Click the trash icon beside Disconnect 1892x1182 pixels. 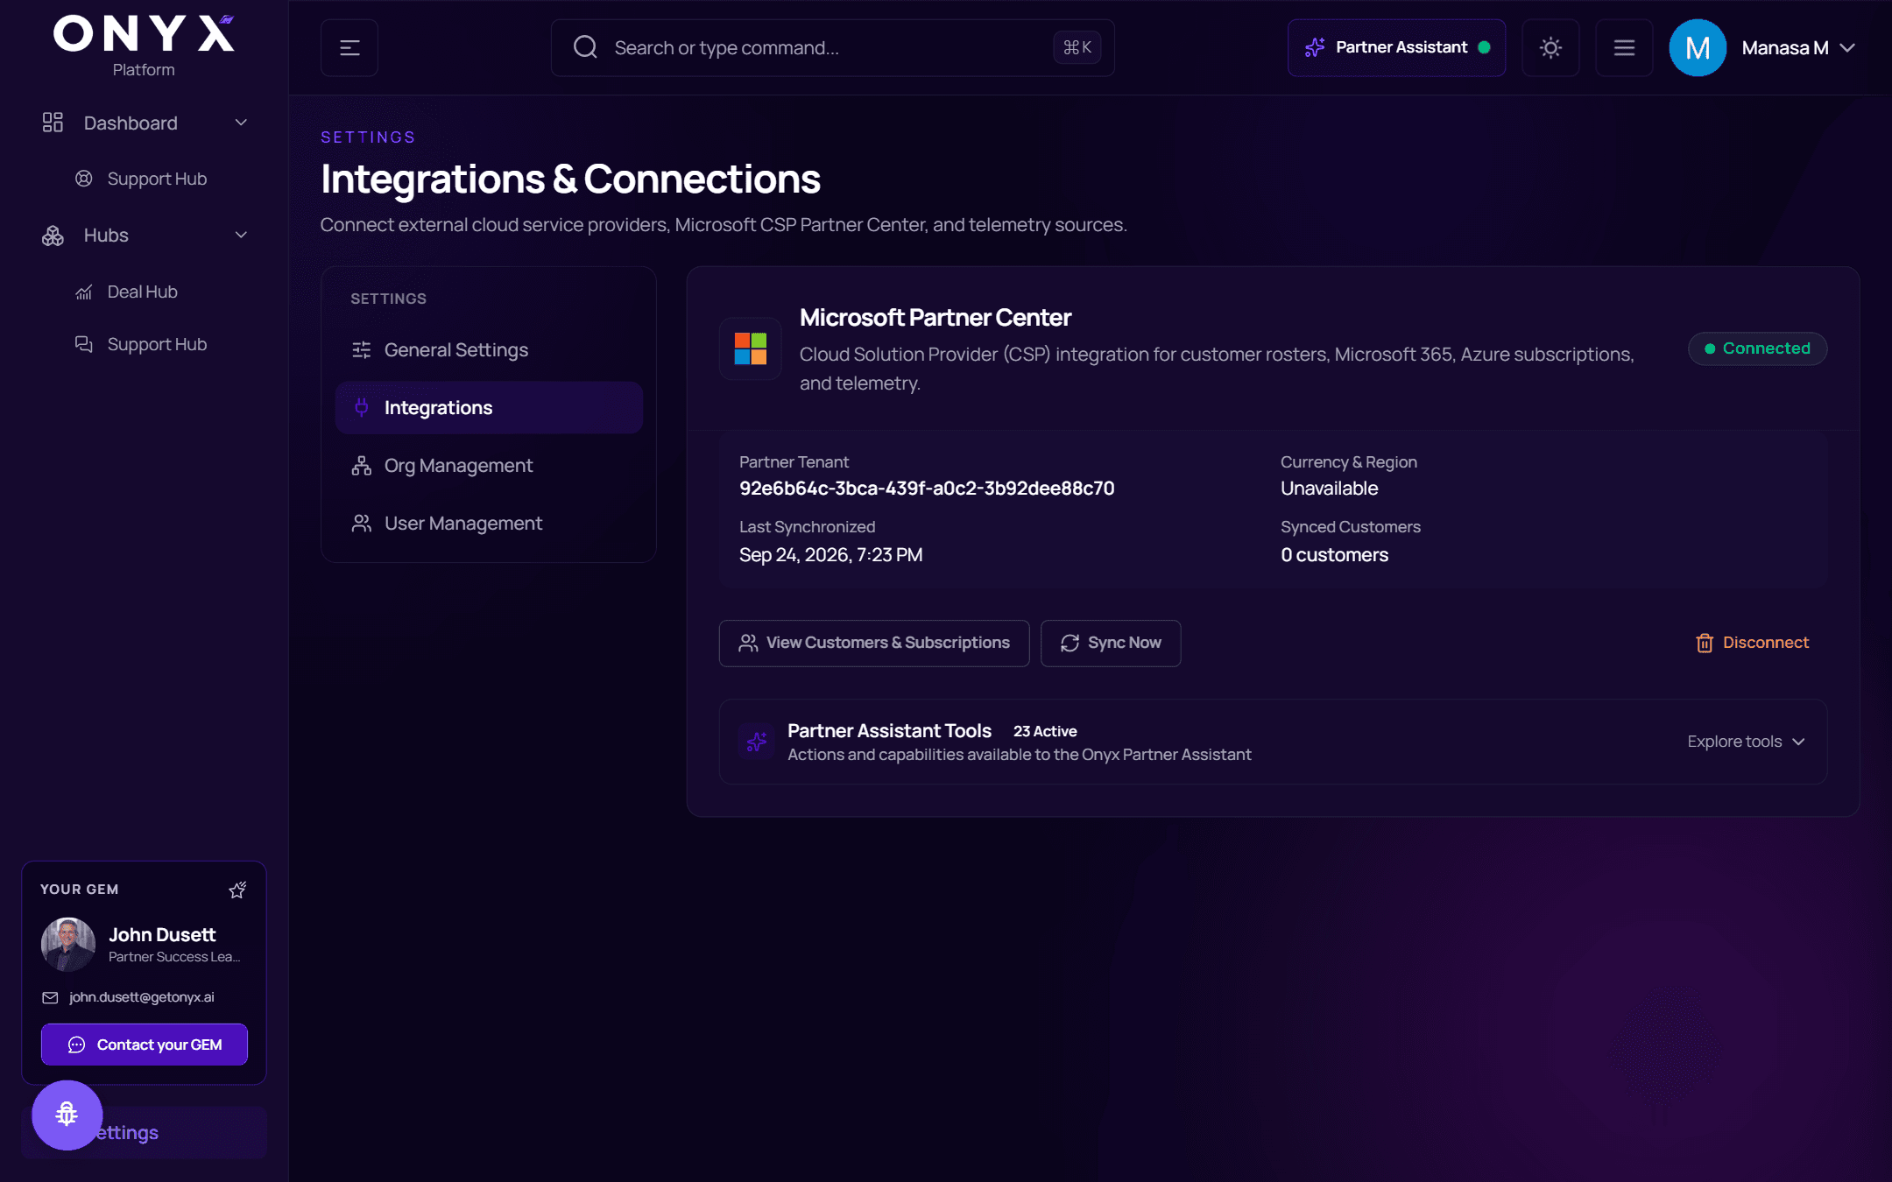coord(1705,644)
